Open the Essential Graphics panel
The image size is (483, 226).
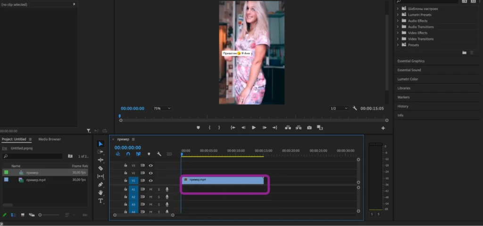411,61
